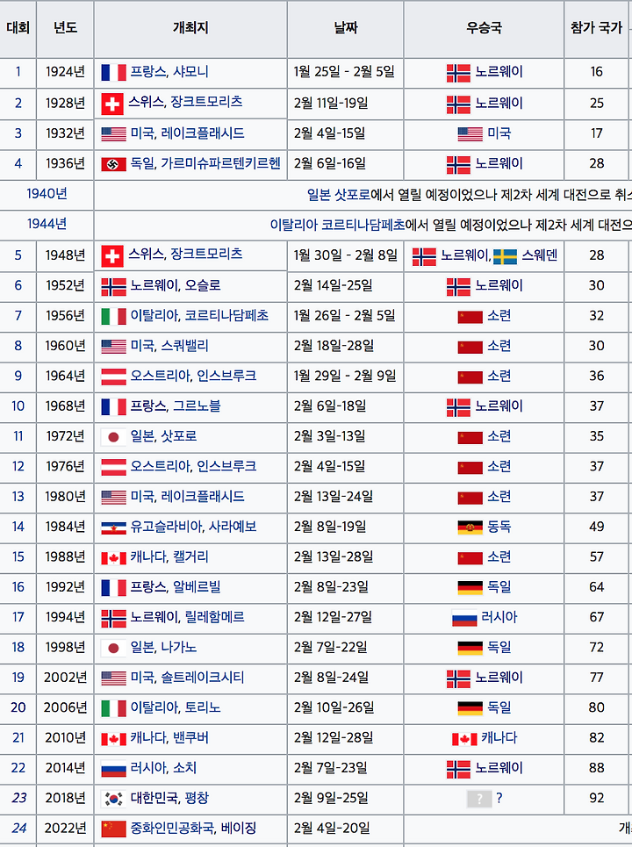The height and width of the screenshot is (847, 632).
Task: Click the Canada flag in the 2010 winner cell
Action: pyautogui.click(x=464, y=739)
